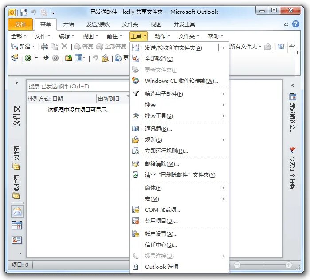Switch to the 开发工具 ribbon tab
The width and height of the screenshot is (310, 280).
click(184, 24)
